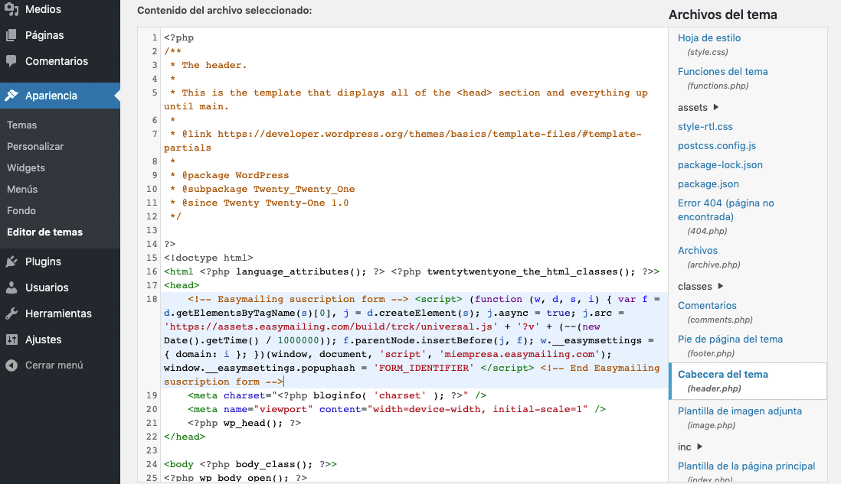Click the Herramientas wrench icon
The image size is (841, 484).
tap(11, 313)
